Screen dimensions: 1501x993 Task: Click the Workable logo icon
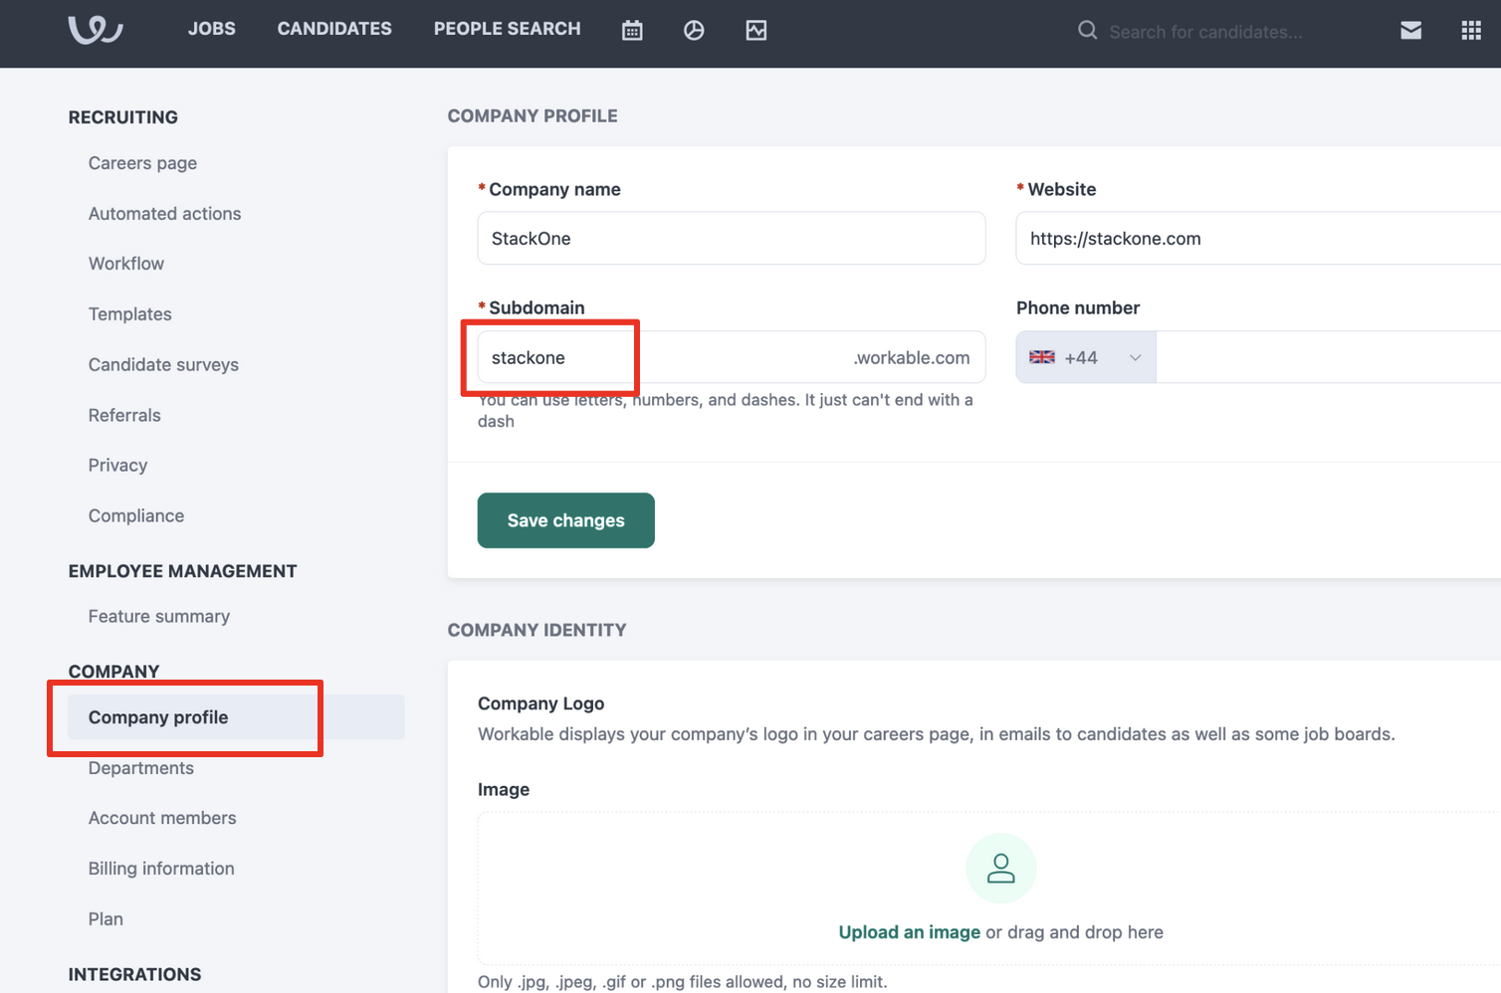point(96,30)
